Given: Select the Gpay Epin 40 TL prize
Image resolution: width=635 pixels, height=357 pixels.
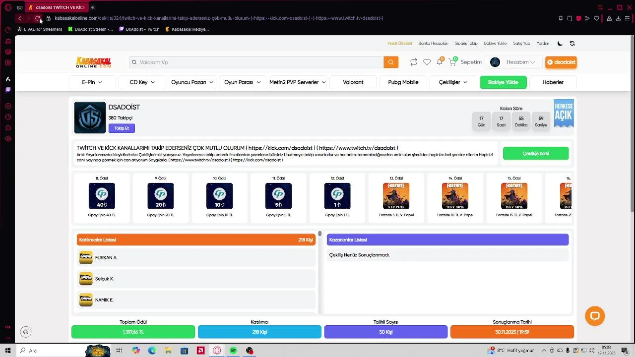Looking at the screenshot, I should (102, 197).
